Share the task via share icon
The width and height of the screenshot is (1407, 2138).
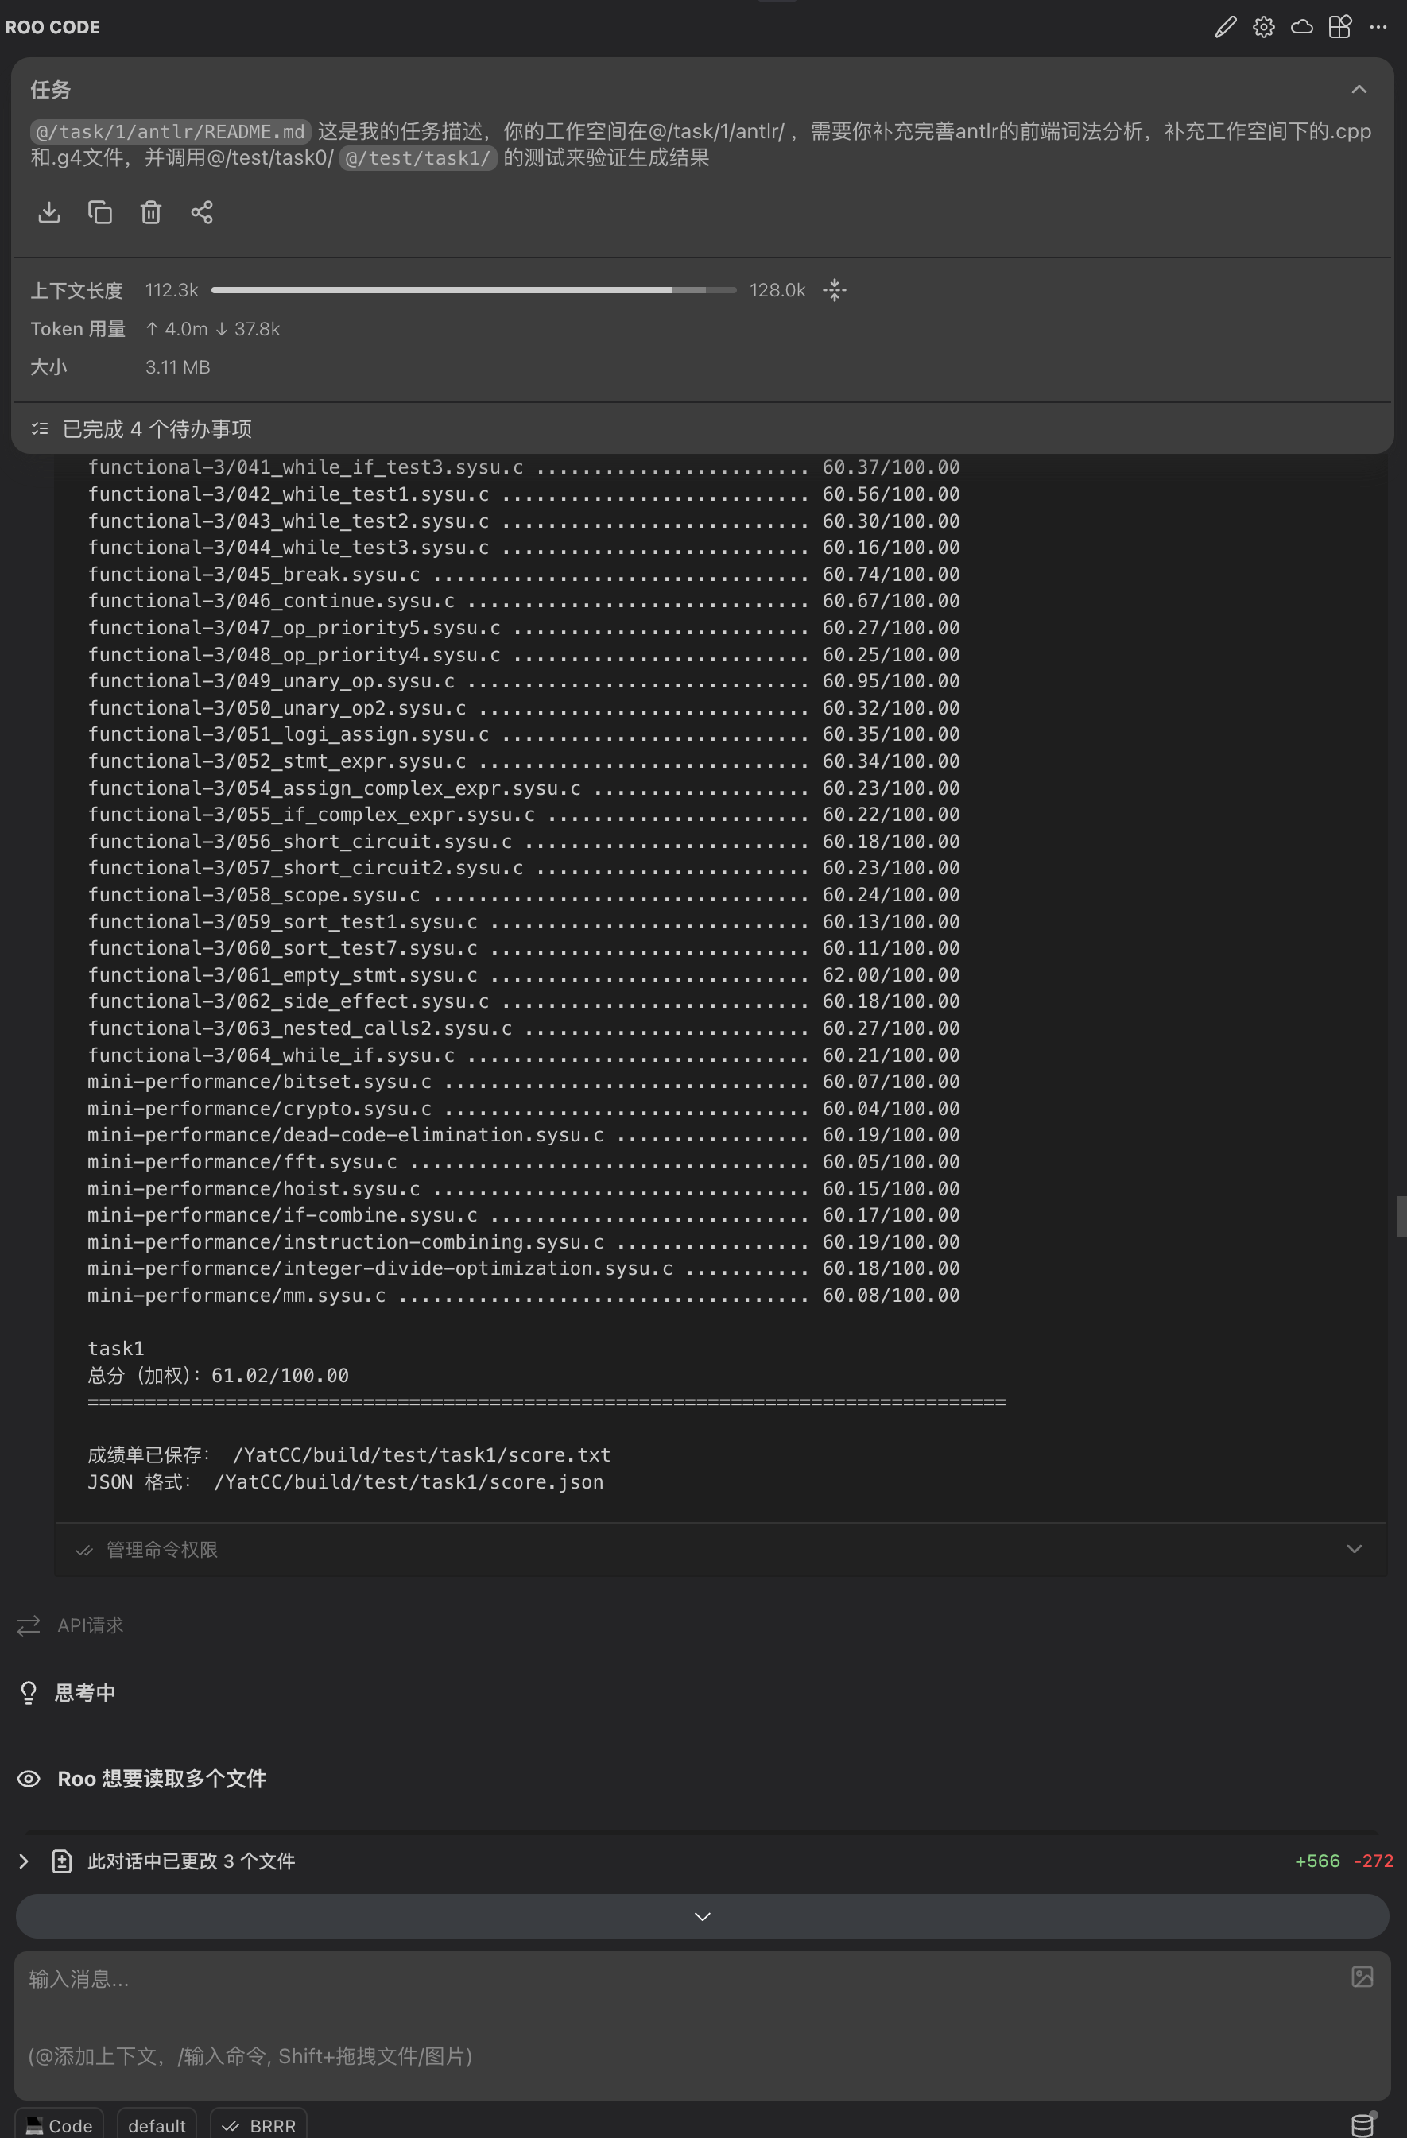click(202, 212)
